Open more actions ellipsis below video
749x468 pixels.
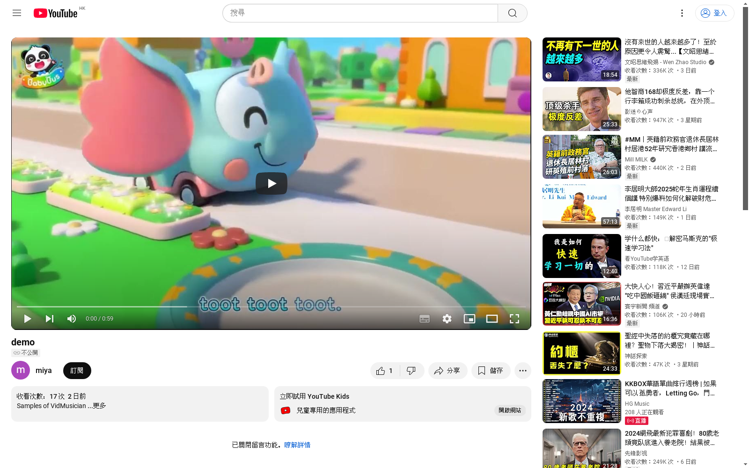click(523, 371)
